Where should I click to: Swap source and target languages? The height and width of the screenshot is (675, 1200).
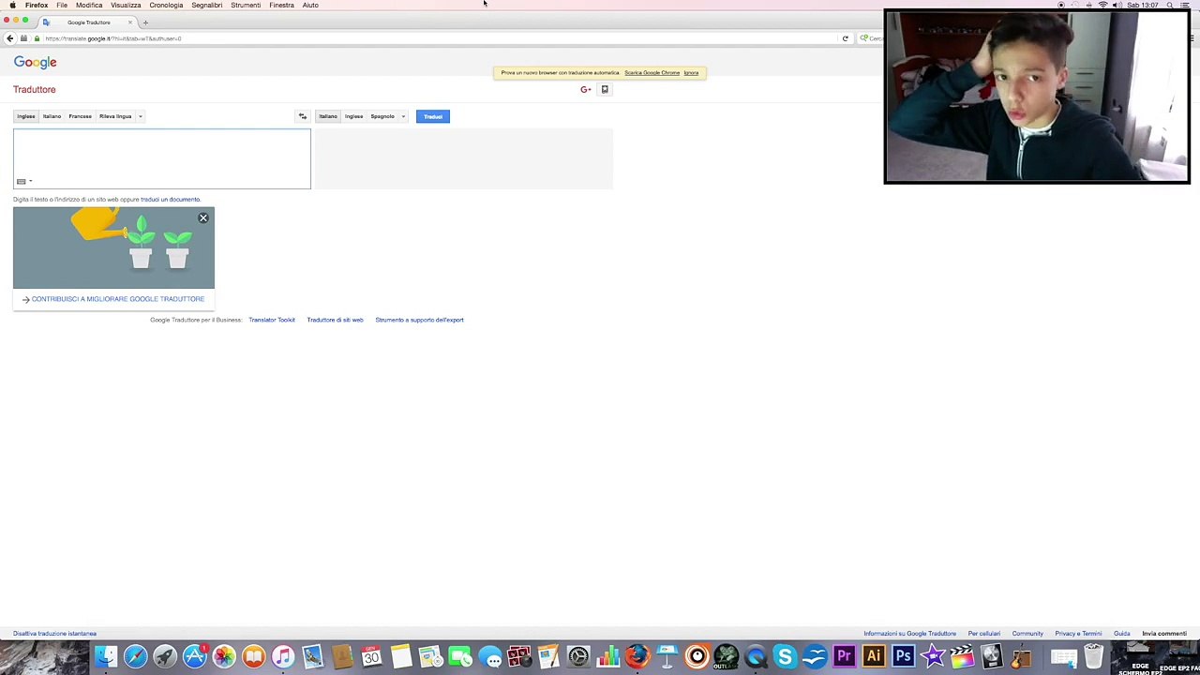pos(303,116)
